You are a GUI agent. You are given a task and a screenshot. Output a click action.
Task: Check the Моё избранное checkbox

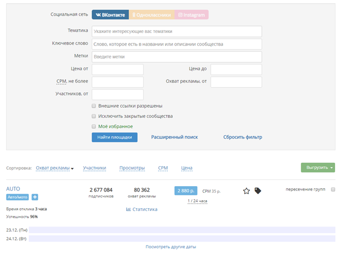[94, 126]
